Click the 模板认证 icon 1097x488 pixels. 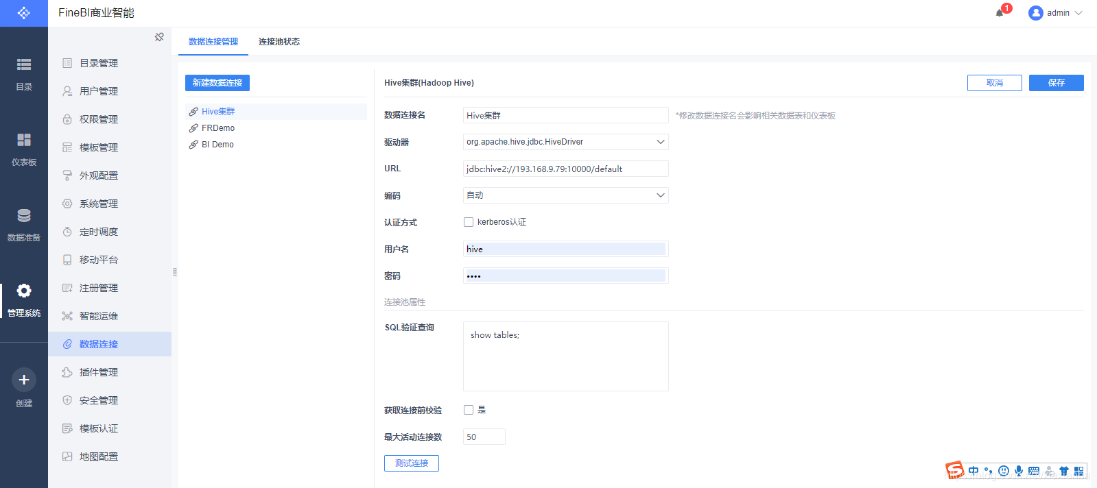67,428
